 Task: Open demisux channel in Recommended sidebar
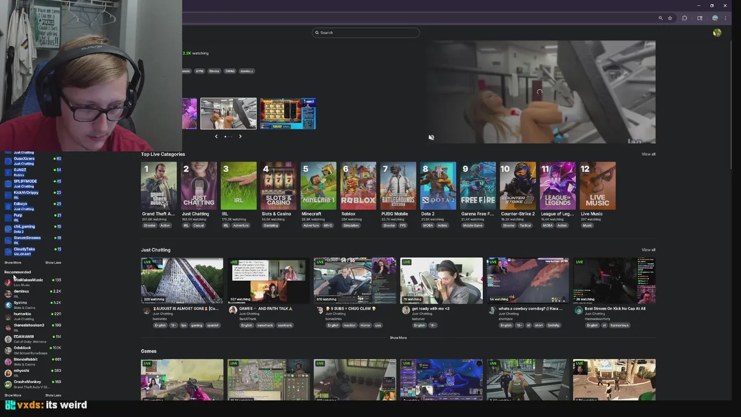coord(33,293)
